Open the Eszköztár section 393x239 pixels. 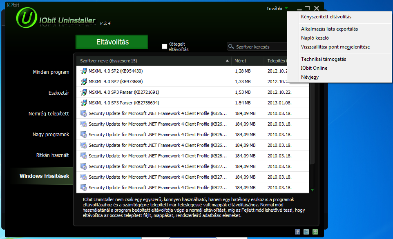coord(59,93)
